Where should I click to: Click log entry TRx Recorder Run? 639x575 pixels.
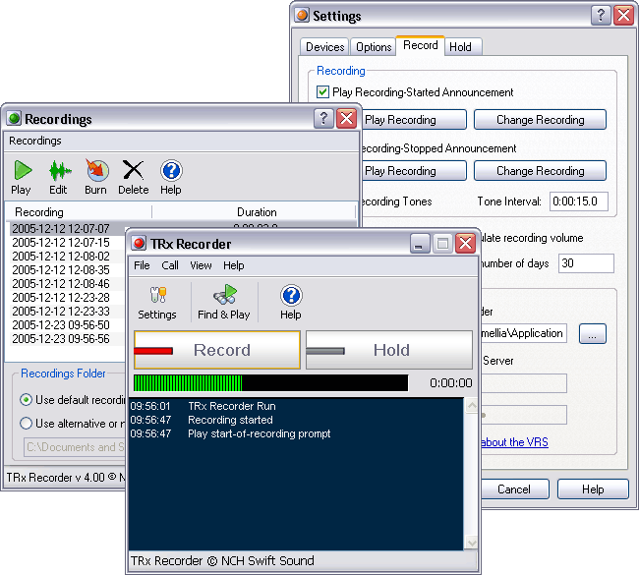(231, 406)
